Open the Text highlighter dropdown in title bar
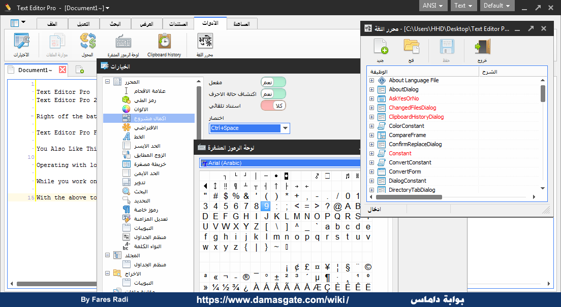 point(463,6)
